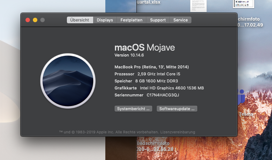
Task: Click the greyed-out zoom window button
Action: pyautogui.click(x=42, y=20)
